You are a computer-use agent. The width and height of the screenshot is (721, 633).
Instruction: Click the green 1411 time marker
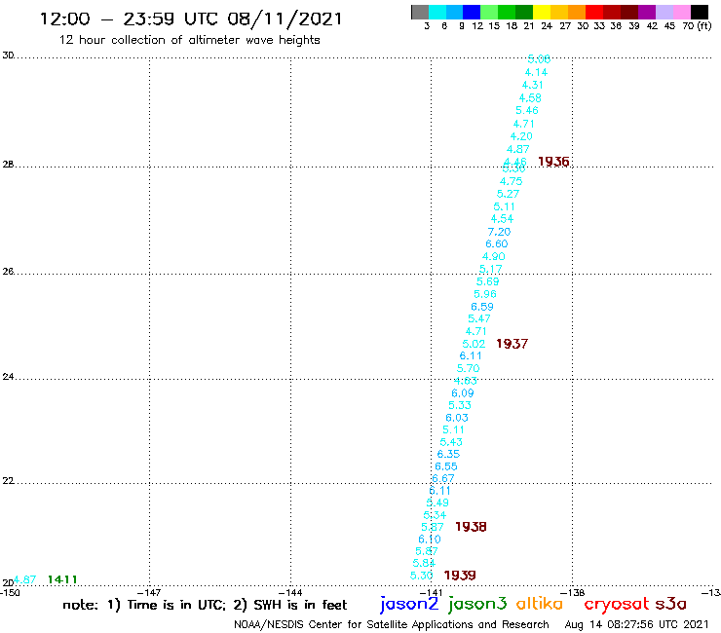tap(62, 579)
